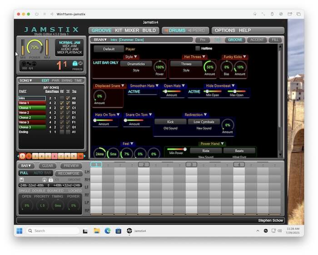
Task: Click the Default player button
Action: tap(109, 49)
